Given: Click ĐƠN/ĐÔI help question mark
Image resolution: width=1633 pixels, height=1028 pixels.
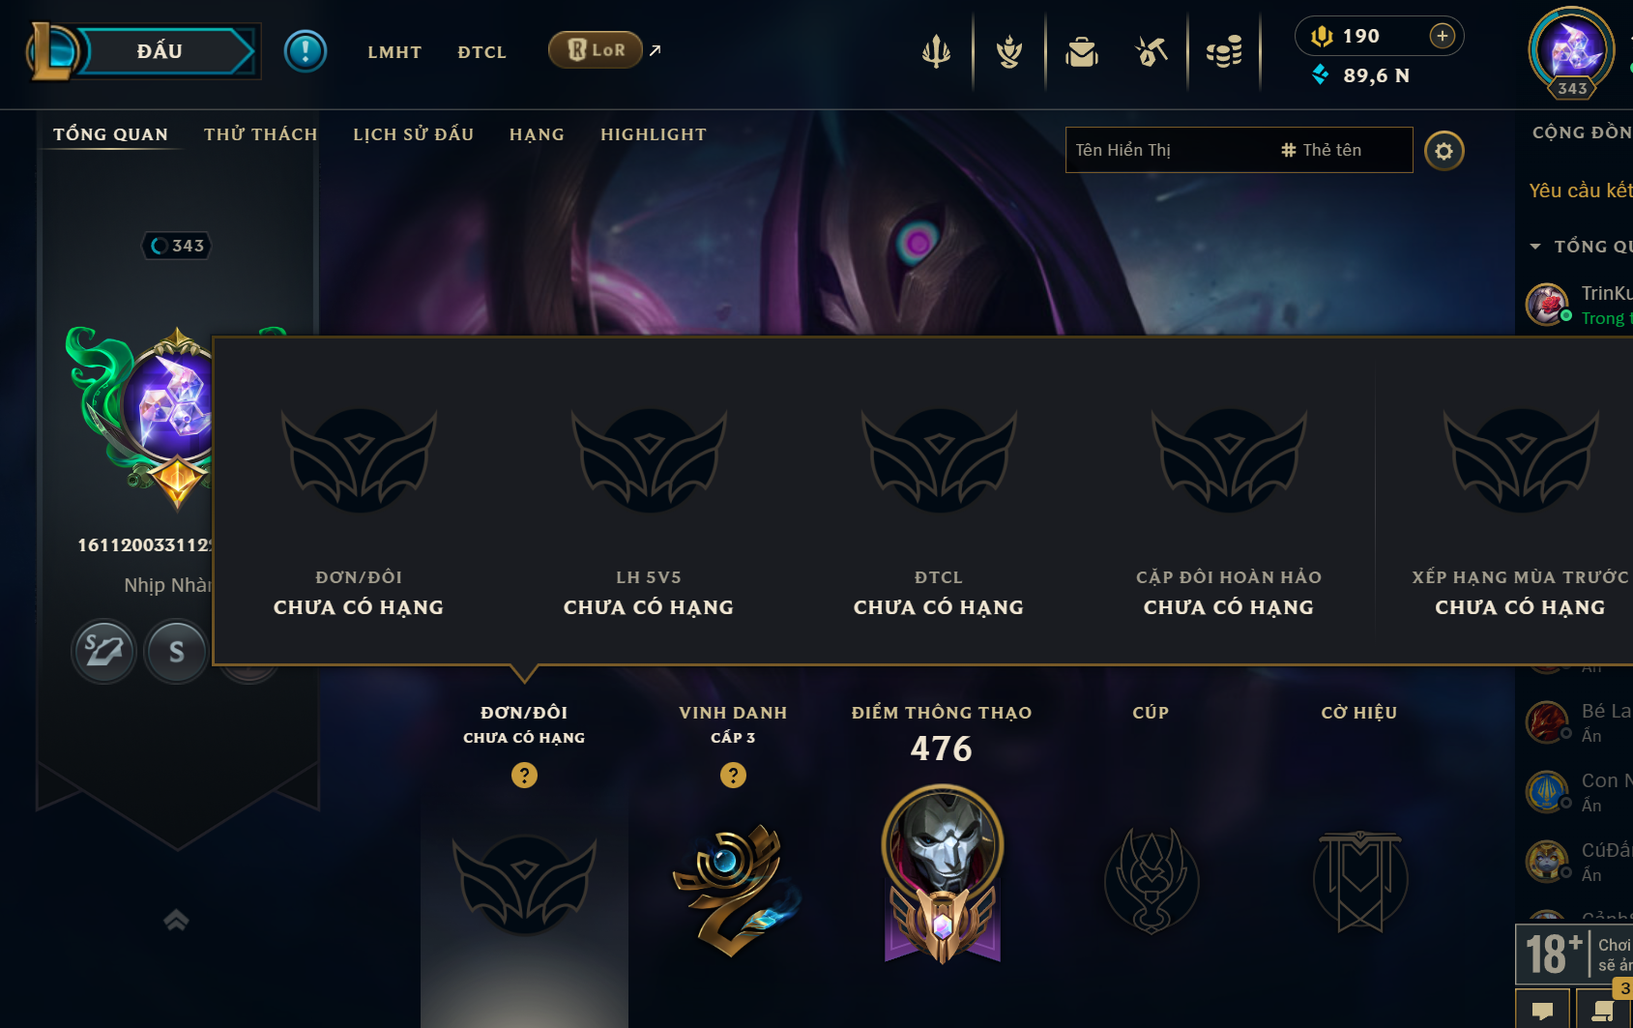Looking at the screenshot, I should tap(524, 775).
